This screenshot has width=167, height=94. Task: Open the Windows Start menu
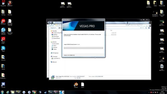pos(2,92)
